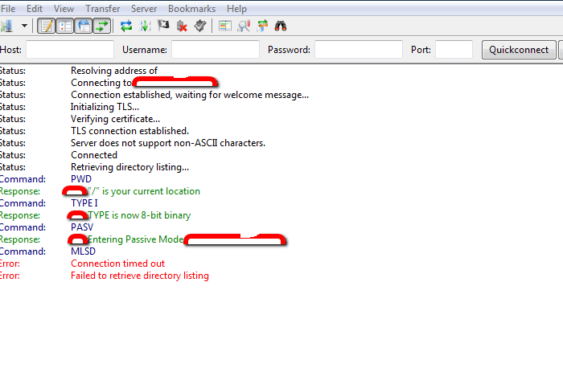This screenshot has width=563, height=376.
Task: Reconnect to the last used server
Action: 200,26
